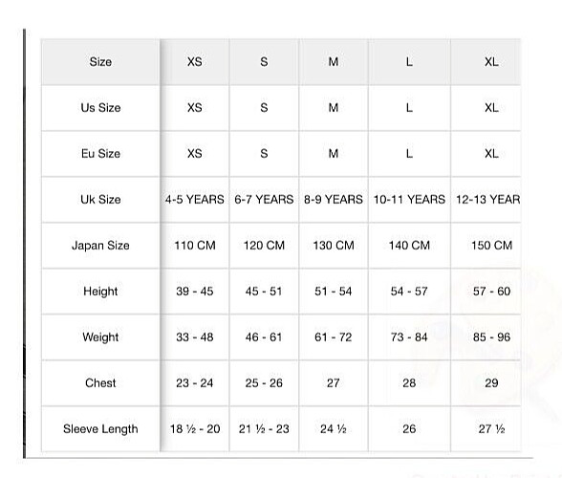The image size is (562, 478).
Task: Select the 110 CM Japan size cell
Action: (195, 246)
